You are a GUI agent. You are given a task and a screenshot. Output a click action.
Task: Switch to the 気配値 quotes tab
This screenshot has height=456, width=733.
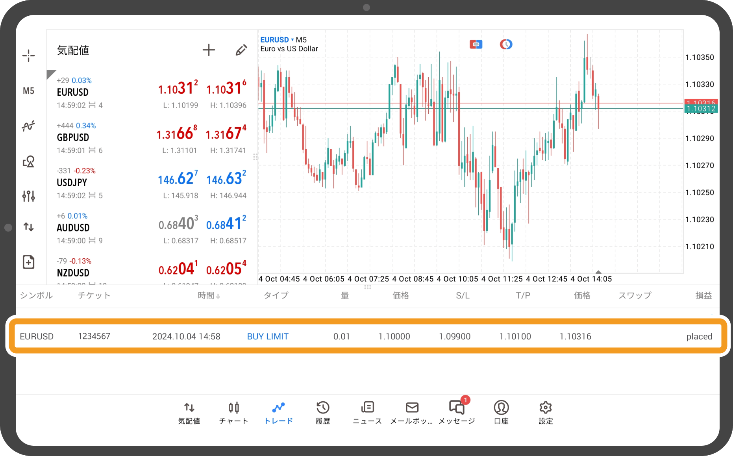tap(189, 413)
